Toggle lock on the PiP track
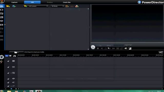This screenshot has width=164, height=92. pos(8,73)
